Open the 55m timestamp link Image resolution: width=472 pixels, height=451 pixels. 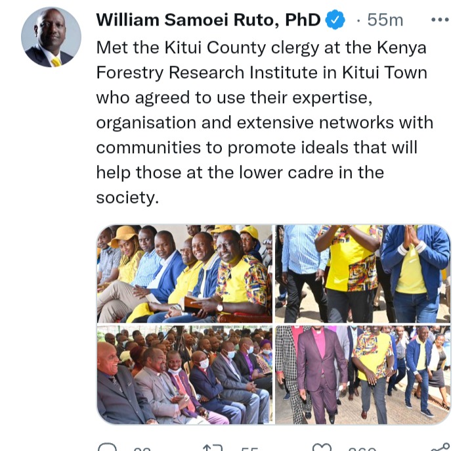[x=385, y=20]
